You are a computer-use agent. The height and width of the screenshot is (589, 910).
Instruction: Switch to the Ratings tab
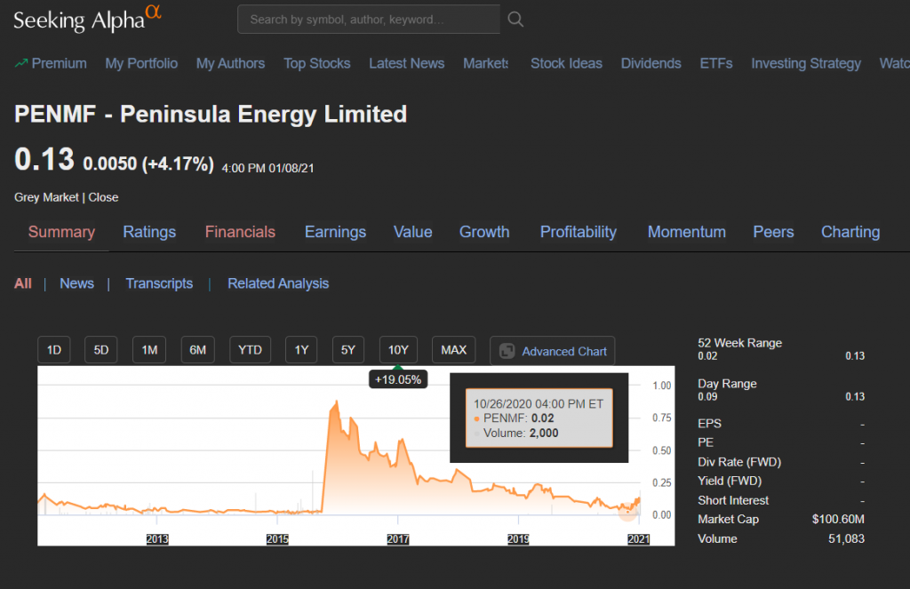pos(149,232)
